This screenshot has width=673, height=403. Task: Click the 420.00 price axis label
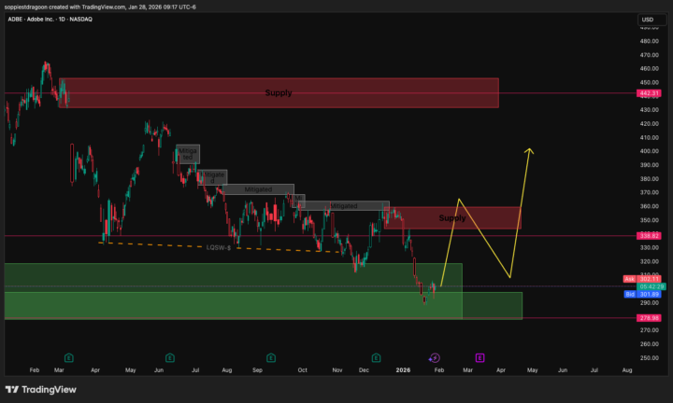(649, 123)
